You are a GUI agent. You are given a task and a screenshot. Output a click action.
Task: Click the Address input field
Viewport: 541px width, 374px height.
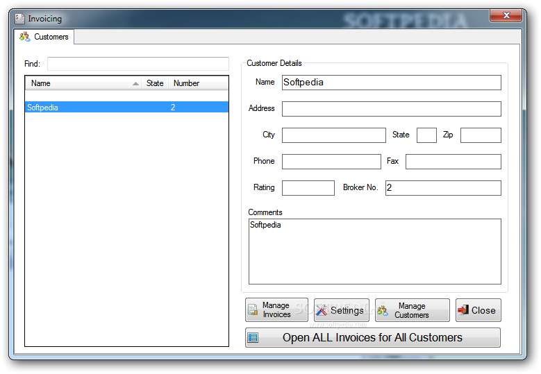pyautogui.click(x=392, y=108)
